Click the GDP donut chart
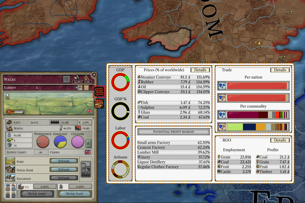305x203 pixels. point(120,82)
